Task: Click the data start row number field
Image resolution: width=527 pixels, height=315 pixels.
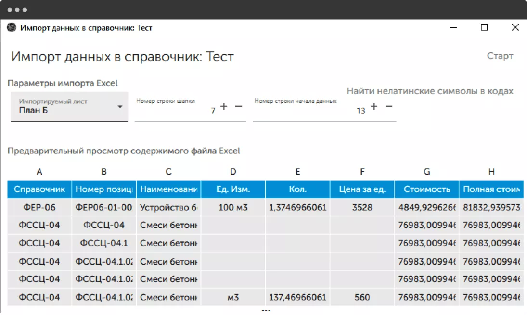Action: tap(308, 111)
